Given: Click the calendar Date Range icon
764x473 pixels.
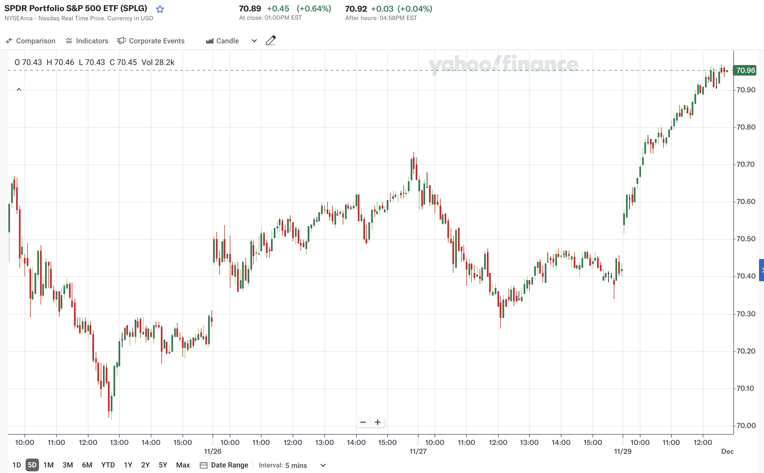Looking at the screenshot, I should (204, 465).
